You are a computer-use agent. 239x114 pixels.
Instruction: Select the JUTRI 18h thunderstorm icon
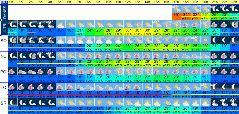point(186,24)
